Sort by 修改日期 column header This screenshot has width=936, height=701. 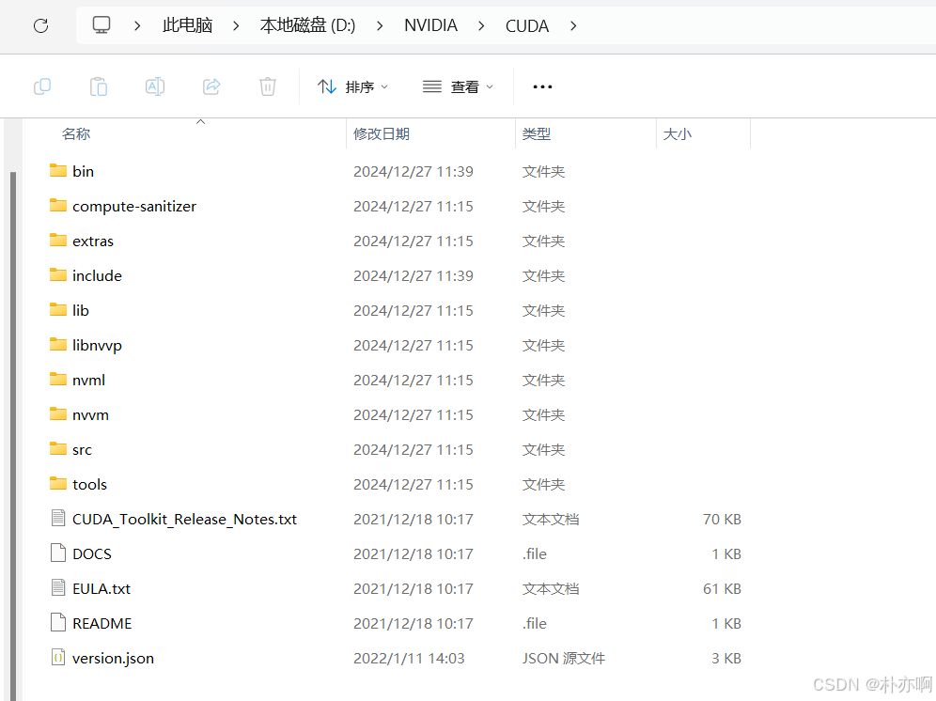tap(382, 133)
